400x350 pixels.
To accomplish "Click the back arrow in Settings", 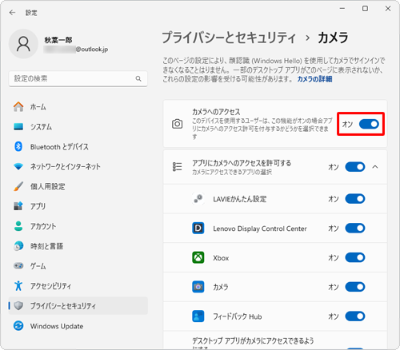I will click(x=12, y=13).
